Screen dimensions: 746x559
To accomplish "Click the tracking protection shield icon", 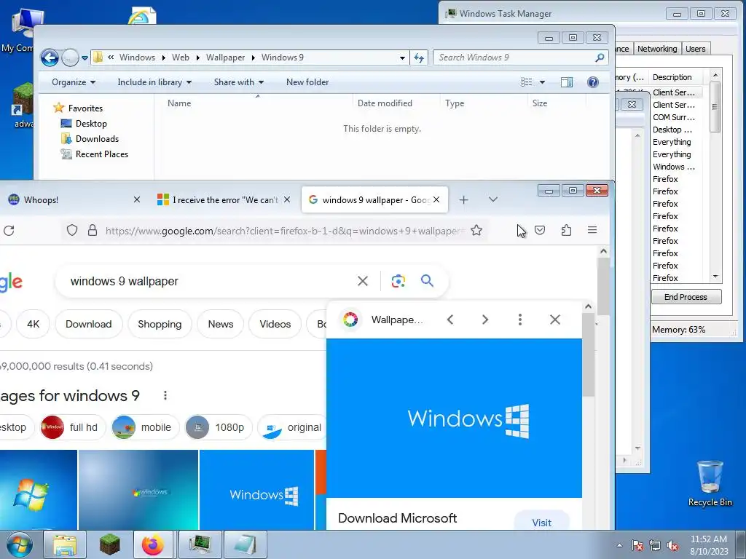I will [x=72, y=231].
